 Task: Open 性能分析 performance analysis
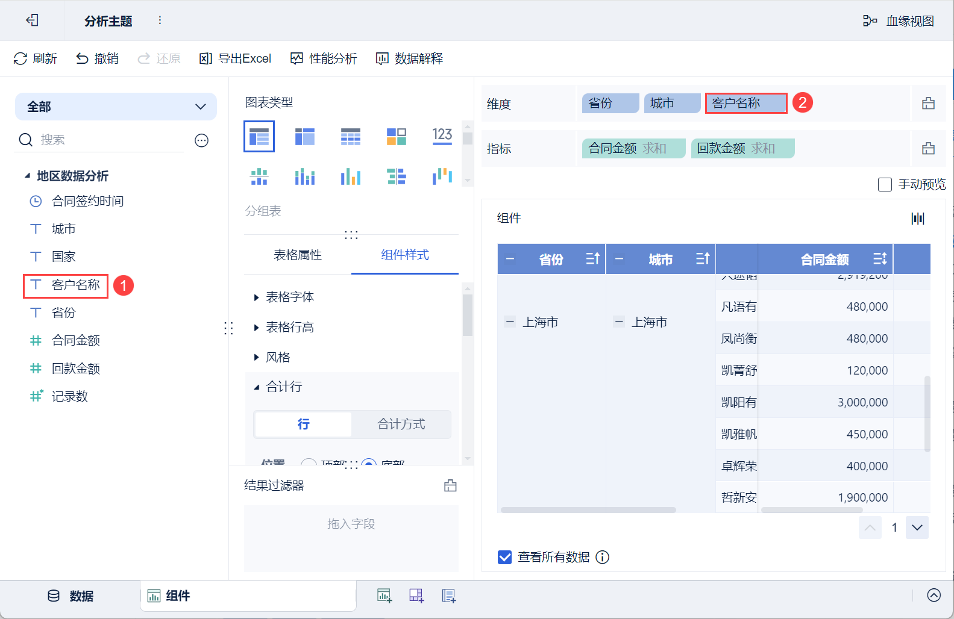coord(324,58)
